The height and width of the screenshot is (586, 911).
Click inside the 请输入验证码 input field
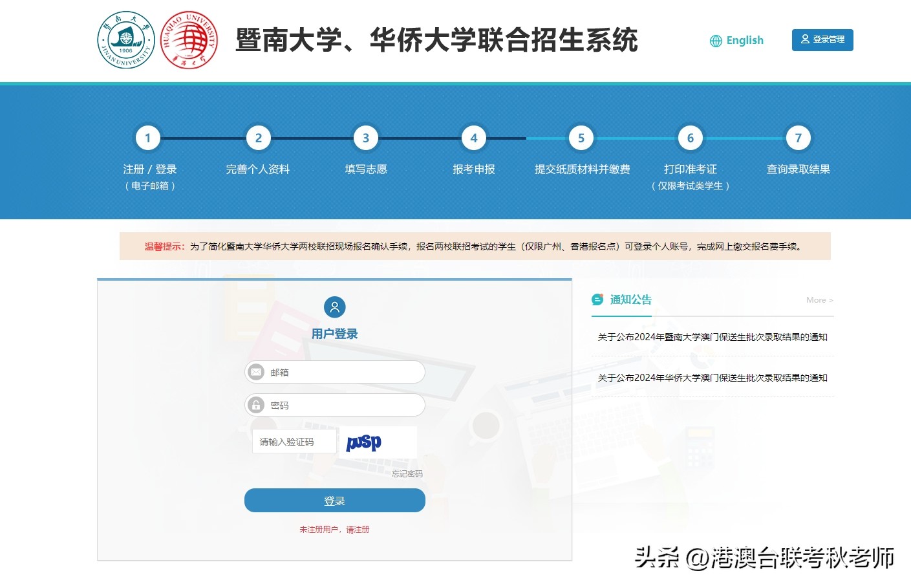[294, 441]
